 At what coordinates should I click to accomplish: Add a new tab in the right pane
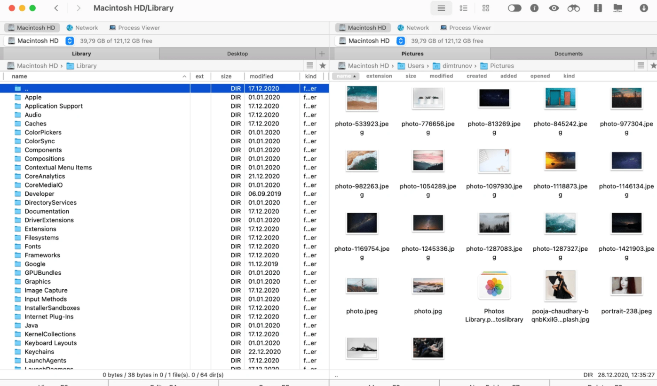(652, 54)
